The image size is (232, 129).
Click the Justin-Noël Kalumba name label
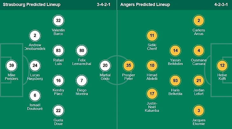(152, 106)
